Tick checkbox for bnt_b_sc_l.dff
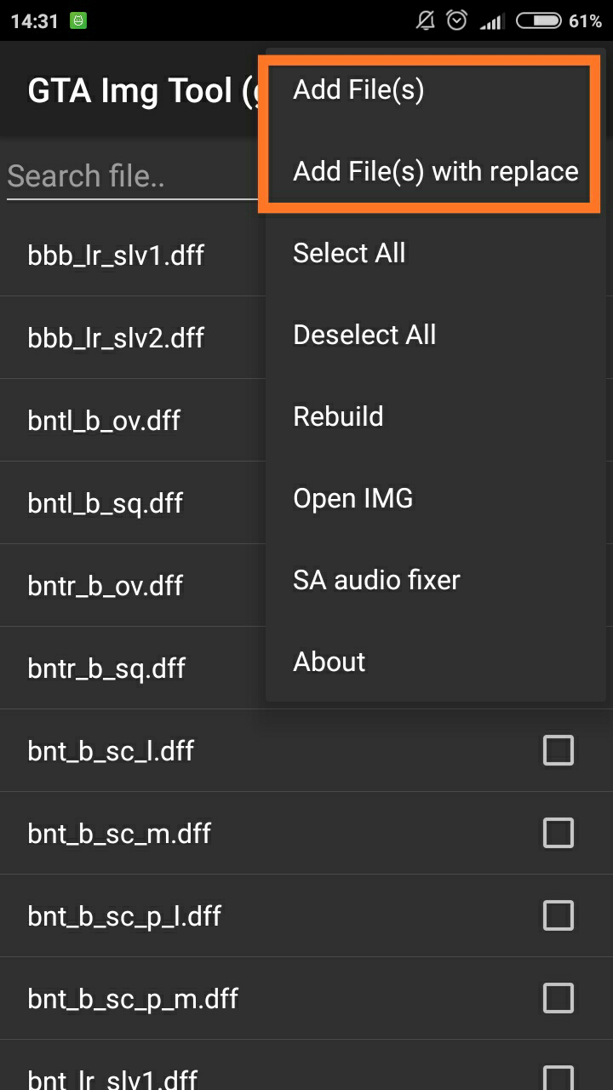The height and width of the screenshot is (1090, 613). click(x=559, y=750)
